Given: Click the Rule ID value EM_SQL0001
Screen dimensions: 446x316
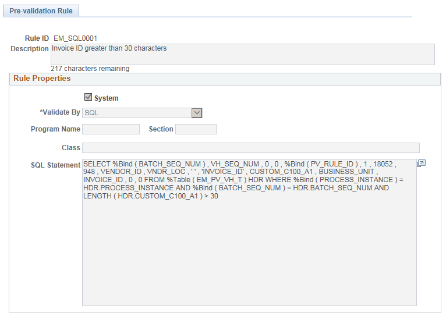Looking at the screenshot, I should tap(75, 38).
